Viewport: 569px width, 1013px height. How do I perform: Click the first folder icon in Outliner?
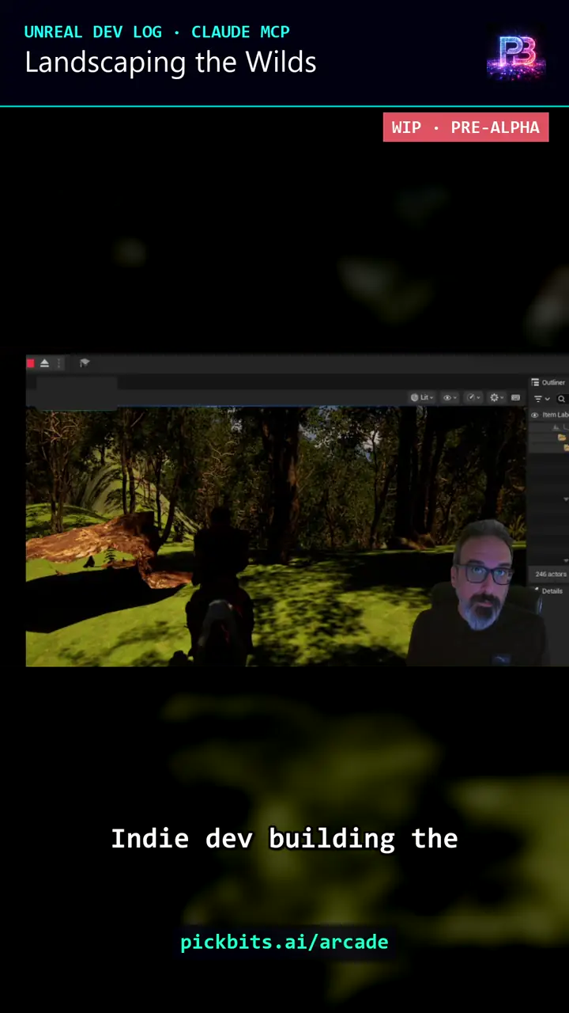pyautogui.click(x=562, y=438)
